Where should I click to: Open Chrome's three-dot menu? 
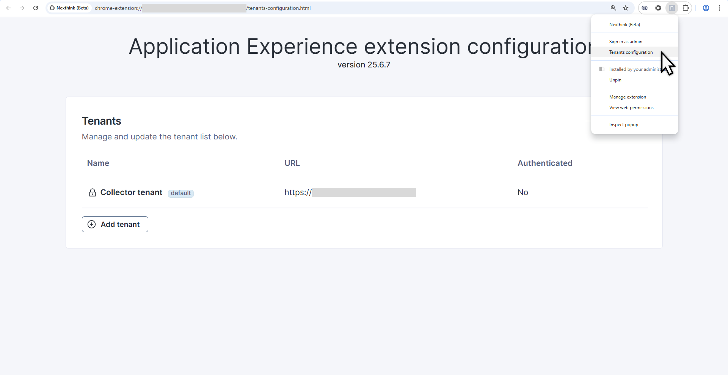[x=720, y=8]
